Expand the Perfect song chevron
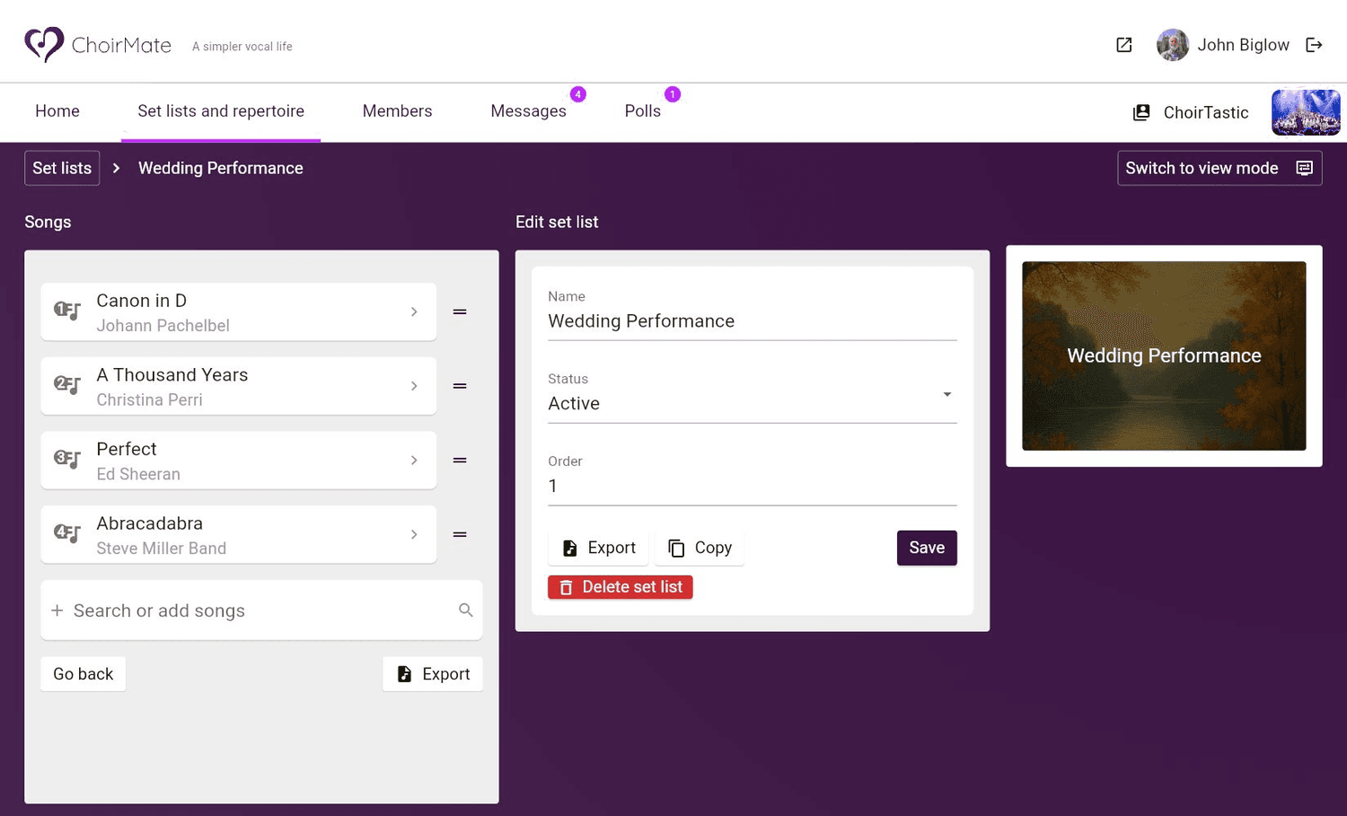The width and height of the screenshot is (1347, 816). [x=414, y=461]
